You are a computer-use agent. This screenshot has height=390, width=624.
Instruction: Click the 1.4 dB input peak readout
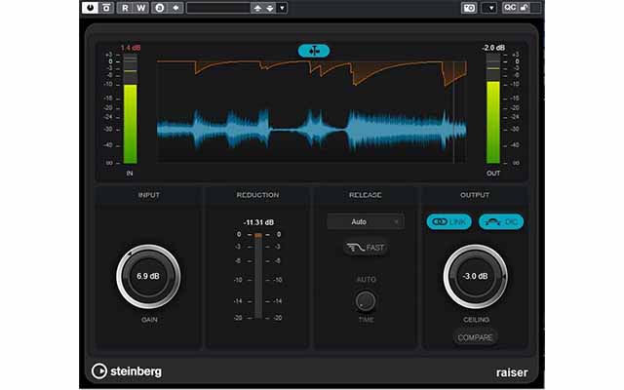pos(131,48)
